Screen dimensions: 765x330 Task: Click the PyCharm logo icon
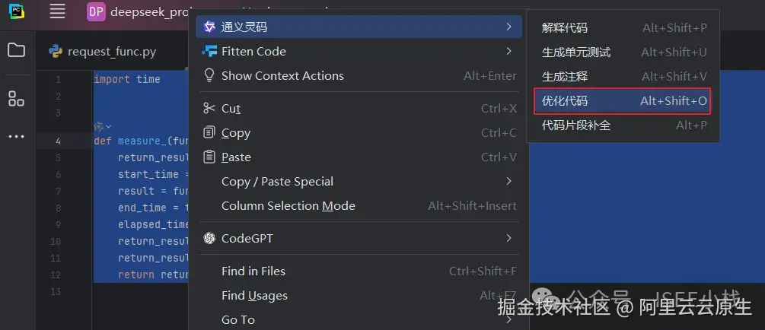tap(16, 11)
